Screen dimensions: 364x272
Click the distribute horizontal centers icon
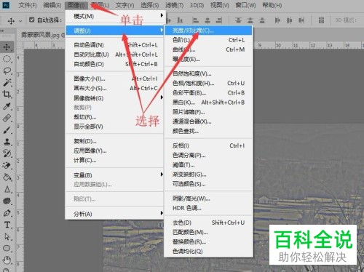289,20
